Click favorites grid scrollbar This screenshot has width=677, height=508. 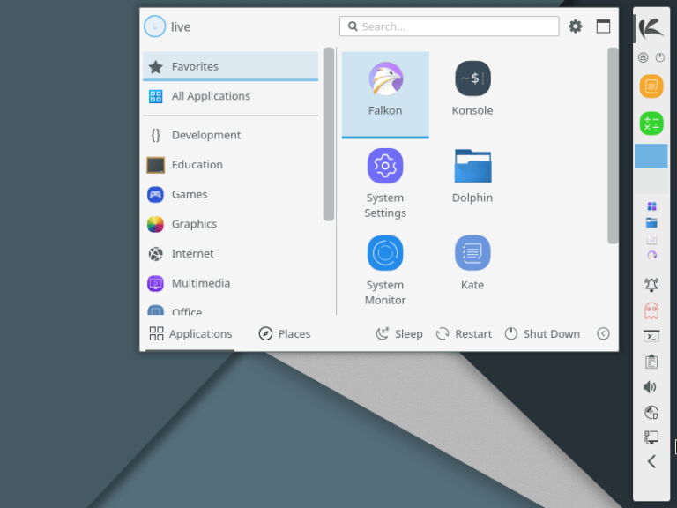613,146
